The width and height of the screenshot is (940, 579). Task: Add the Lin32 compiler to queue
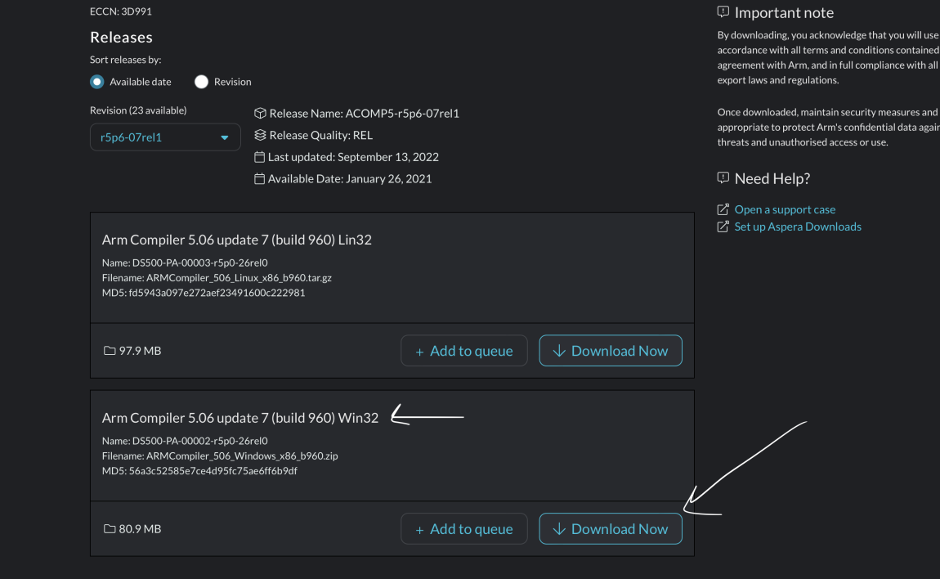464,351
